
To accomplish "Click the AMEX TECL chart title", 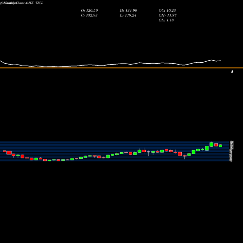I will click(x=35, y=3).
